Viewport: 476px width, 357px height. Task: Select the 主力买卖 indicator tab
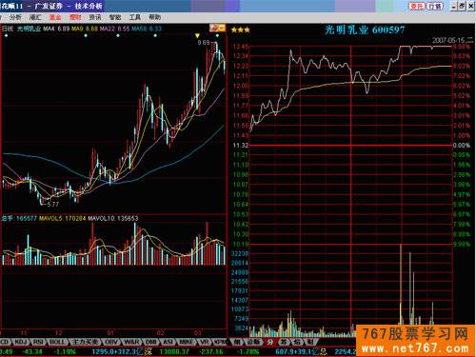pos(85,342)
